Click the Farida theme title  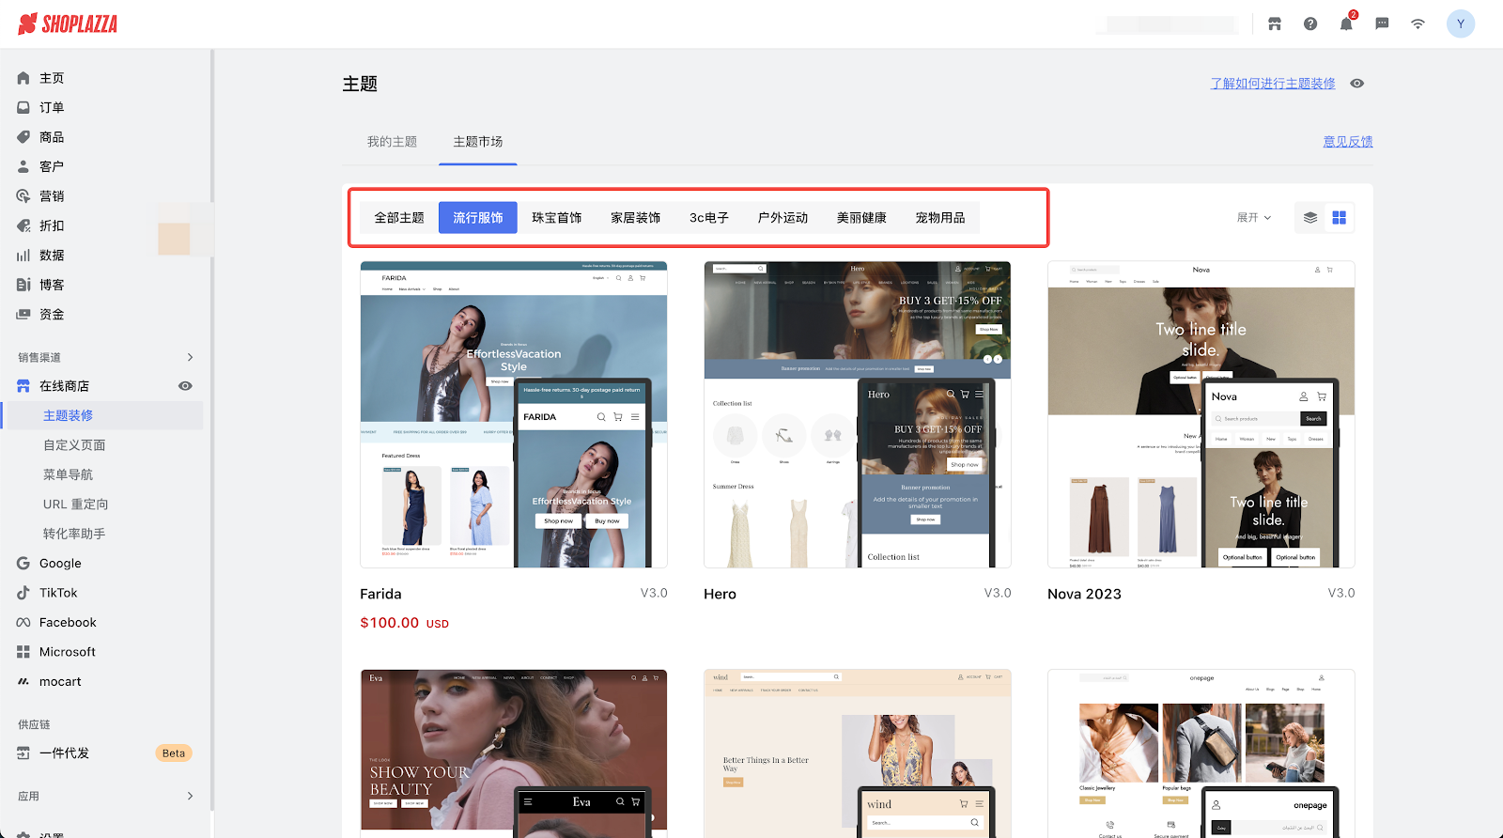coord(380,594)
